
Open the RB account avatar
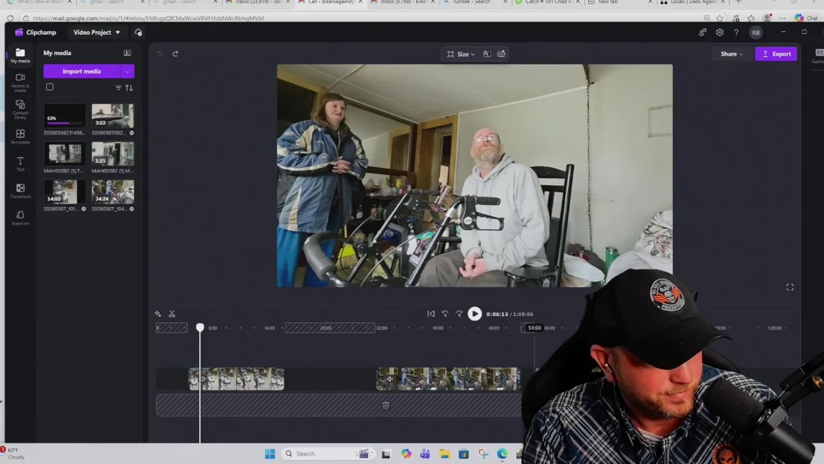tap(756, 32)
